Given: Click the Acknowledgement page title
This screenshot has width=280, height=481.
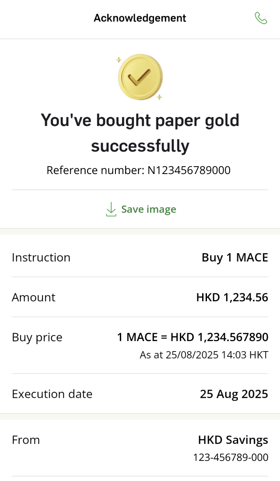Looking at the screenshot, I should click(140, 18).
